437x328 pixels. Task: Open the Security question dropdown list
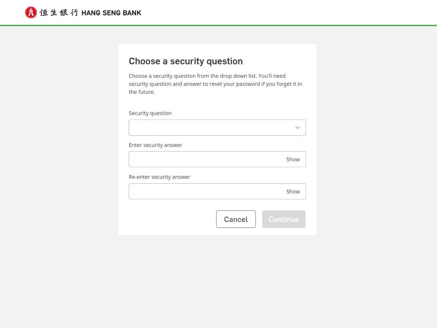point(211,128)
